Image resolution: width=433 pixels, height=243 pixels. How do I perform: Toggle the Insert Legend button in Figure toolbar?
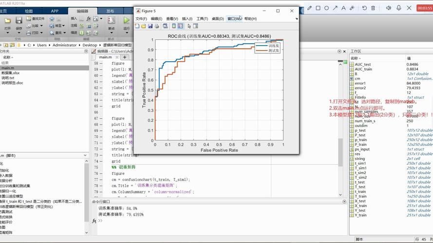[x=181, y=26]
